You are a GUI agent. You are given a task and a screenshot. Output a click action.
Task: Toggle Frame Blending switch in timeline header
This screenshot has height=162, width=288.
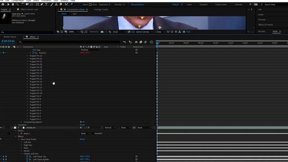coord(141,42)
